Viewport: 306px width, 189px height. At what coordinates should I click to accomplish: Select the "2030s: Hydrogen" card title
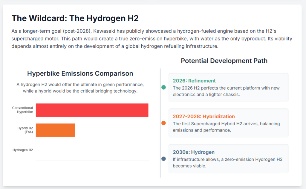point(194,152)
